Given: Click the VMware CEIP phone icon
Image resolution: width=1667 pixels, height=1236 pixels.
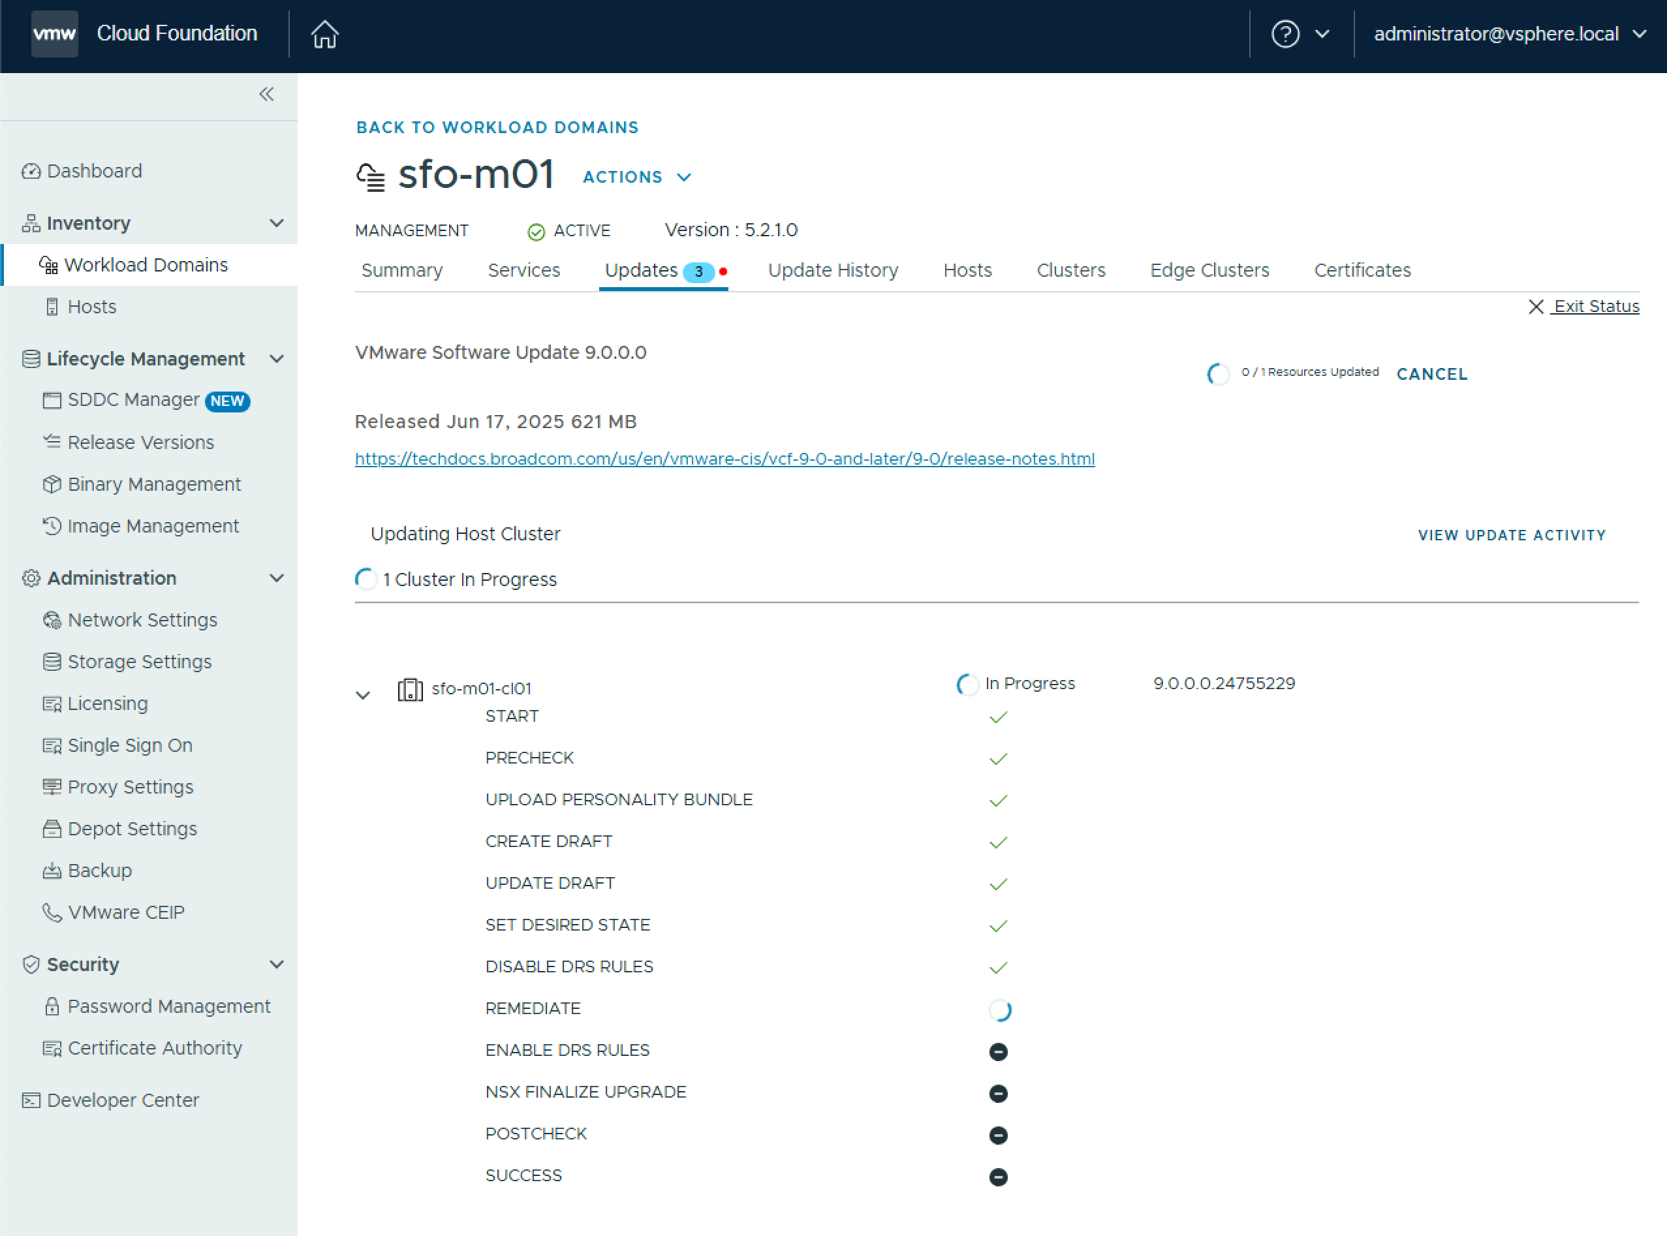Looking at the screenshot, I should pyautogui.click(x=52, y=913).
